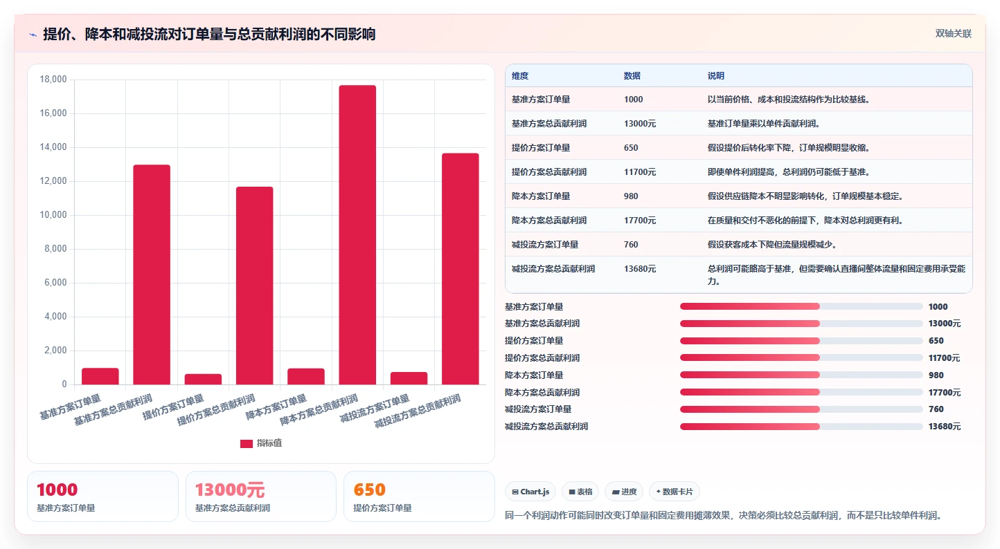Click the 基准方案总贡献利润 progress bar
This screenshot has width=1000, height=549.
801,324
